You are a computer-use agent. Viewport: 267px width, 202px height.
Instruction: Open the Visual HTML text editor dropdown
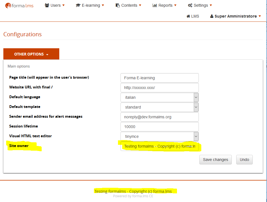tap(160, 136)
